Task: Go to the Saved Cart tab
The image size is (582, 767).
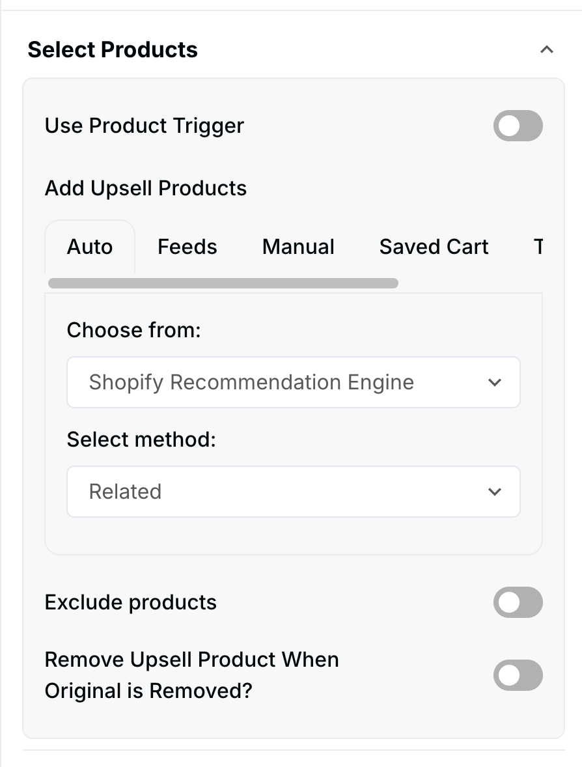Action: click(434, 247)
